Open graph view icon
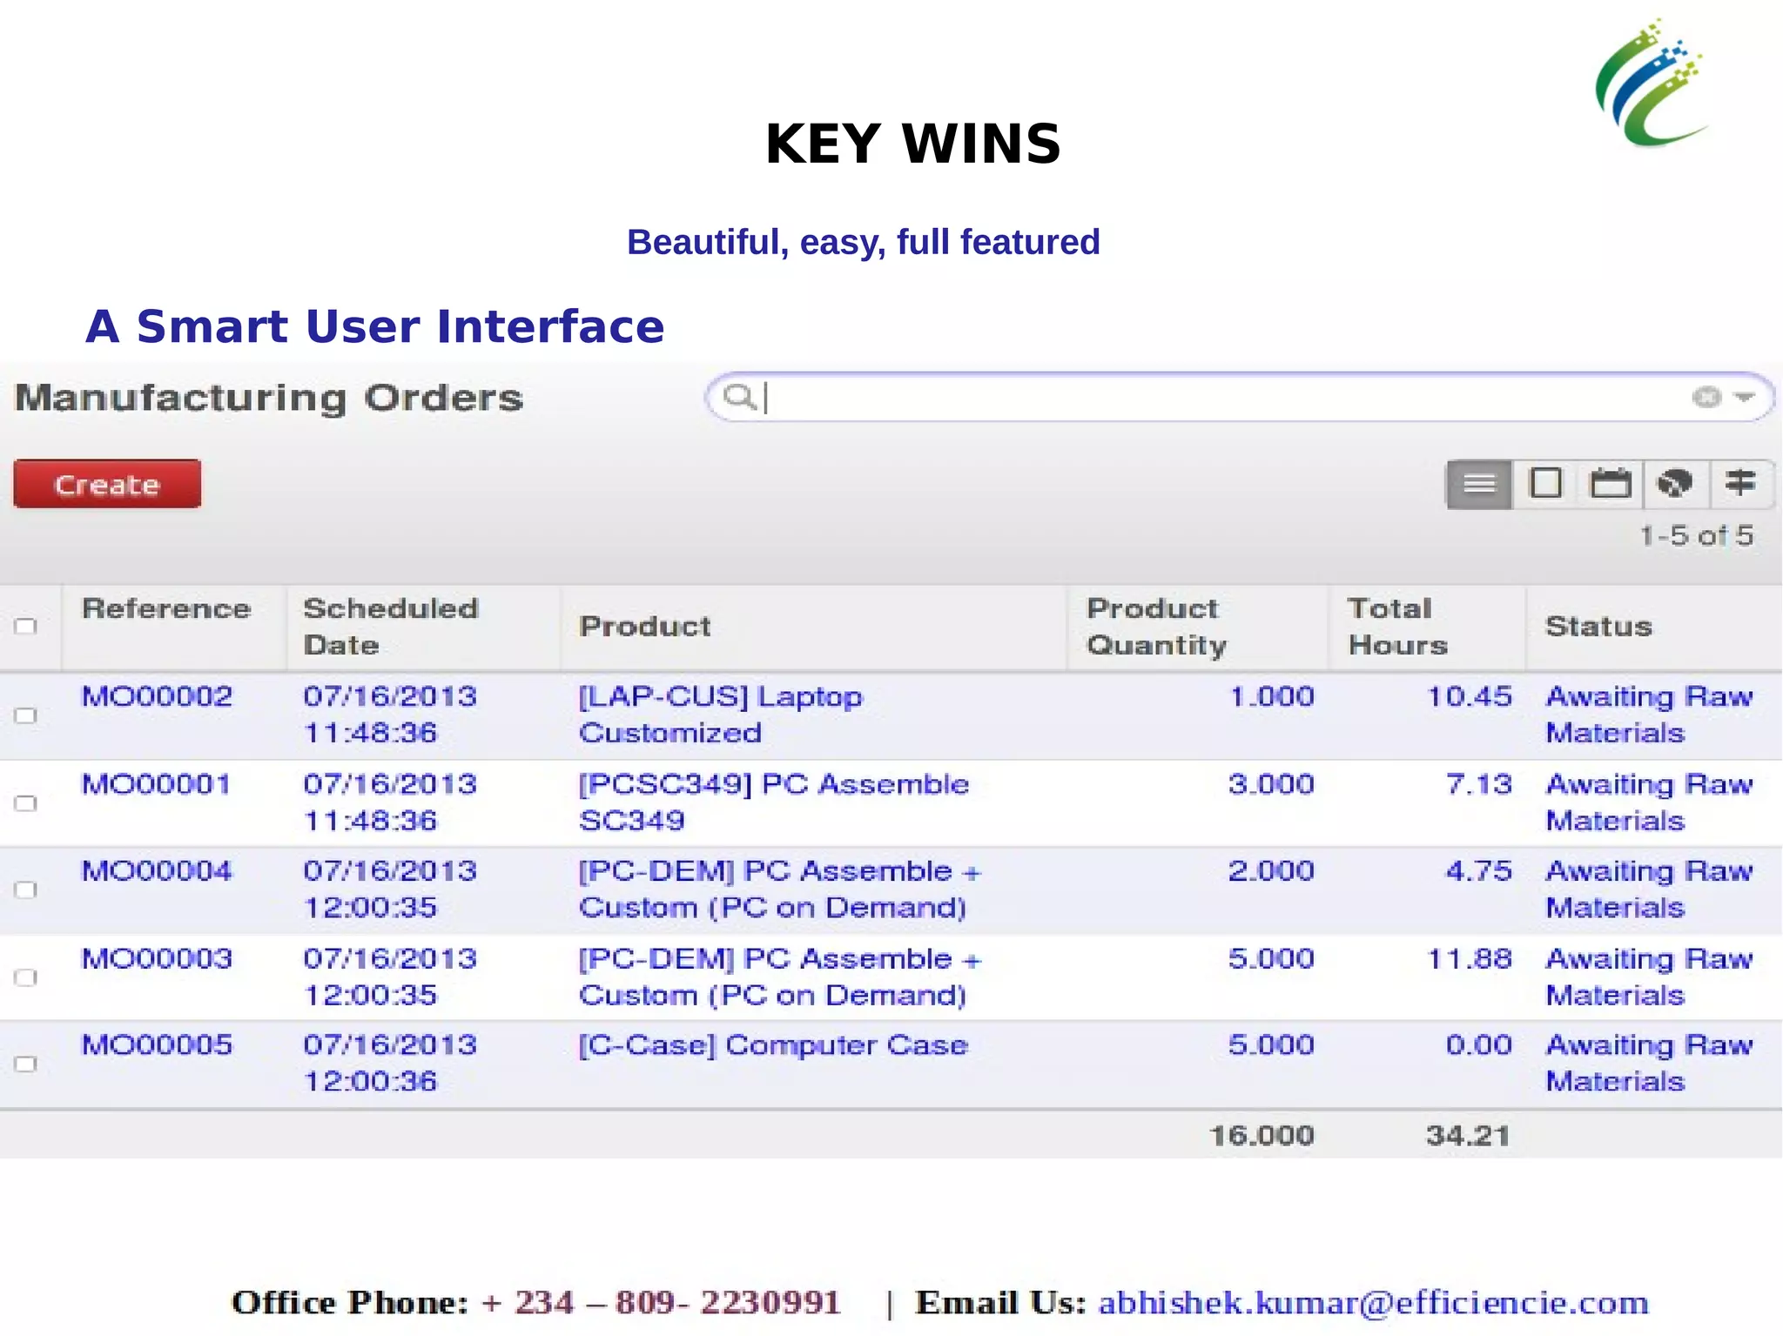This screenshot has height=1336, width=1783. [1675, 484]
